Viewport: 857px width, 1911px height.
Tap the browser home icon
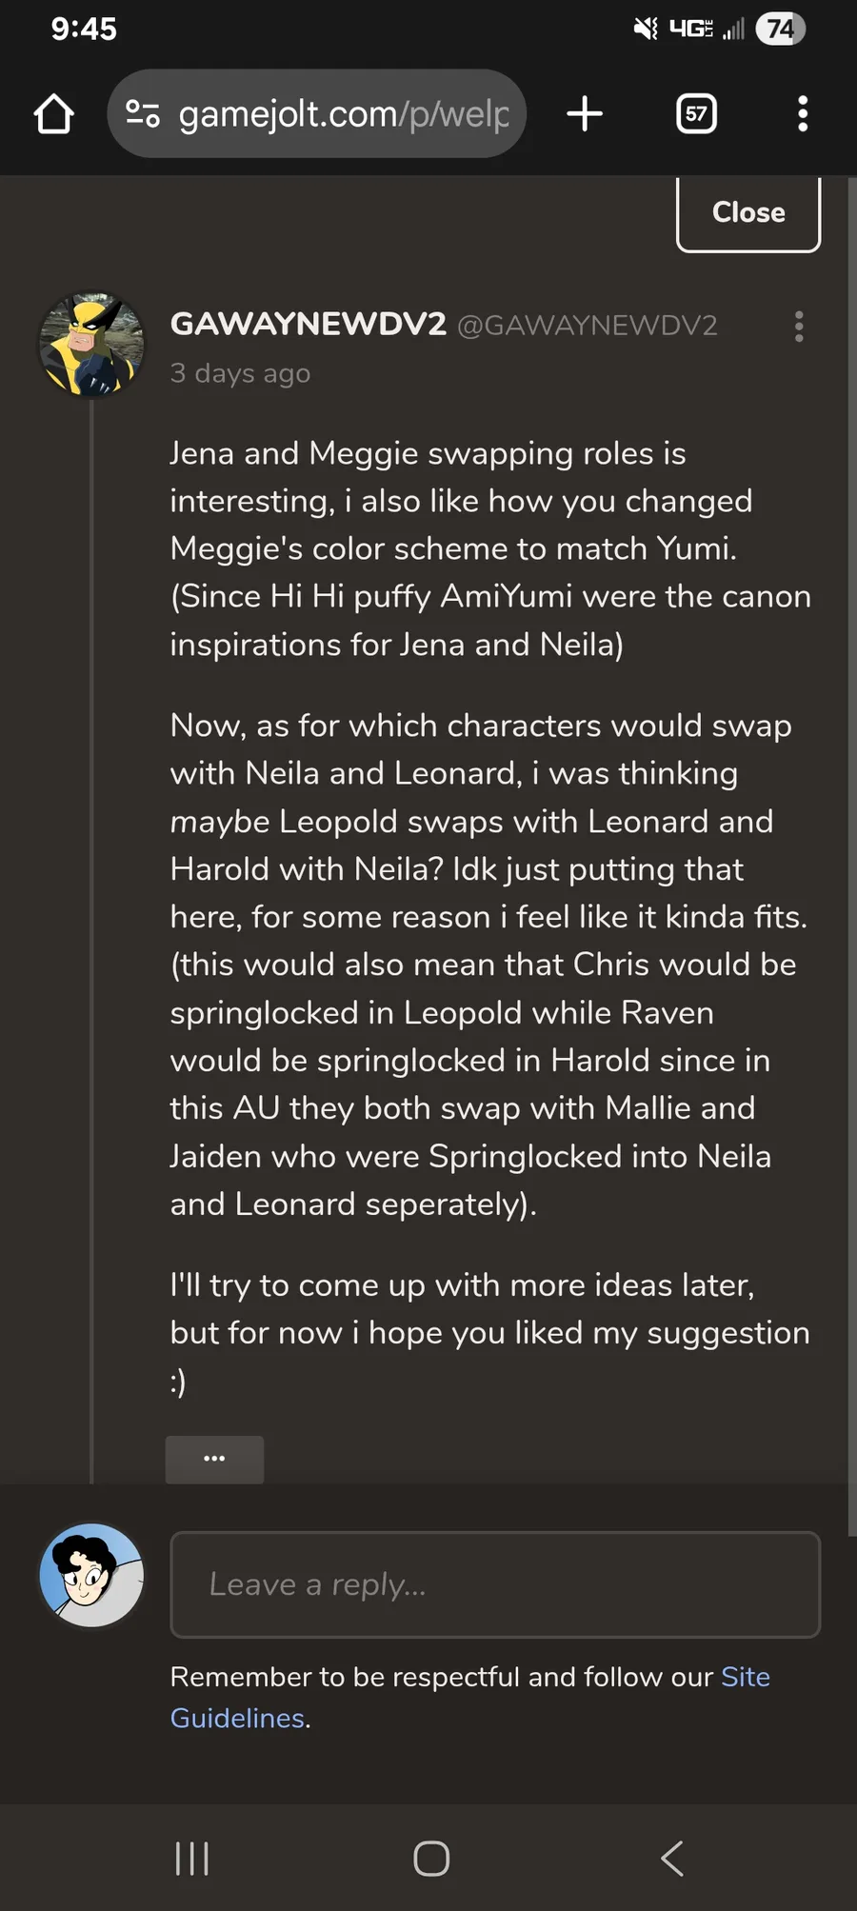pos(54,114)
